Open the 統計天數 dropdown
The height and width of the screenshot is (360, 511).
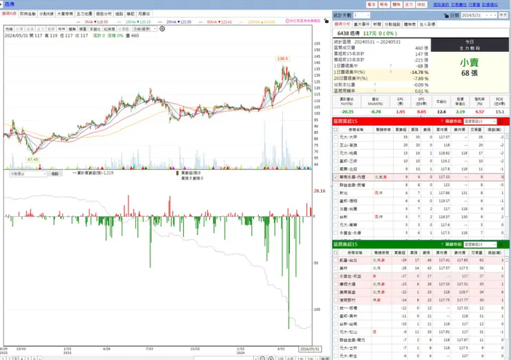[x=362, y=15]
